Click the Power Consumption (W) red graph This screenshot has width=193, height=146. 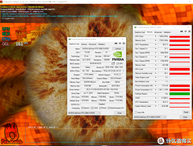click(180, 85)
